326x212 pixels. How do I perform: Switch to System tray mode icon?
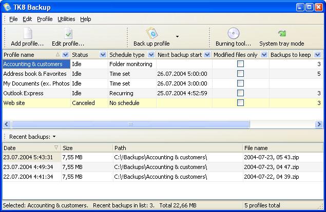click(x=282, y=33)
